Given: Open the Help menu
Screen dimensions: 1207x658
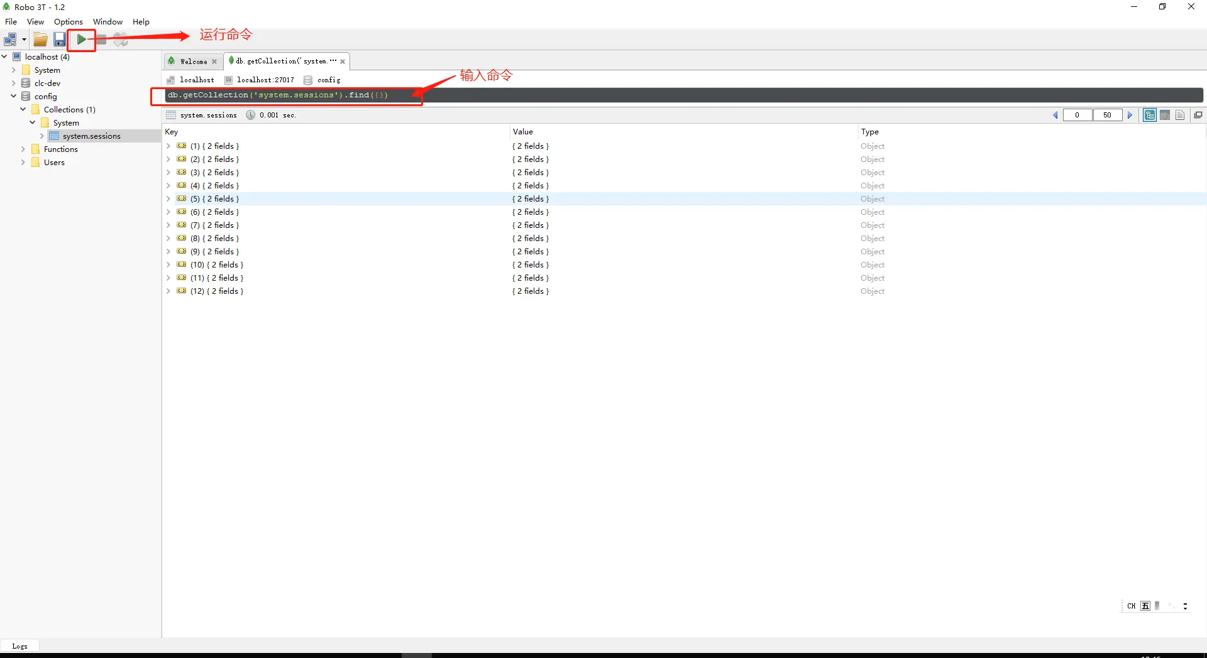Looking at the screenshot, I should [141, 21].
